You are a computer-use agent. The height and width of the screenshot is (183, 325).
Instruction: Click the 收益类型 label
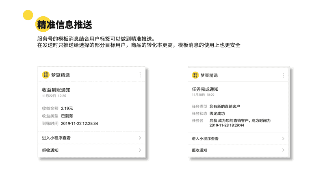pyautogui.click(x=50, y=116)
